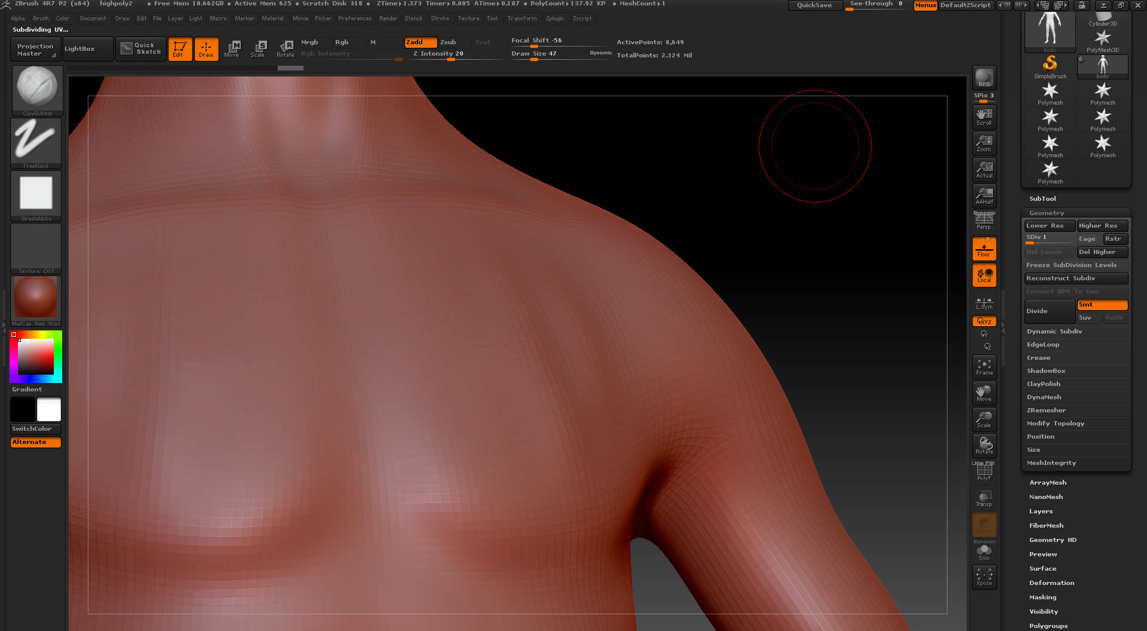Screen dimensions: 1147x631
Task: Toggle Local transformations
Action: tap(984, 274)
